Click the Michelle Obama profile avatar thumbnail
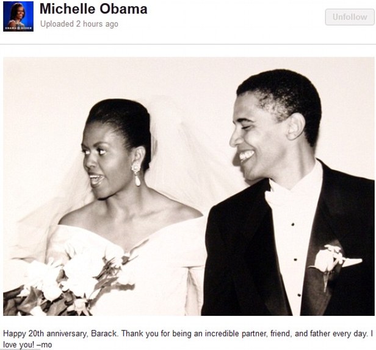Viewport: 376px width, 350px height. pyautogui.click(x=18, y=16)
